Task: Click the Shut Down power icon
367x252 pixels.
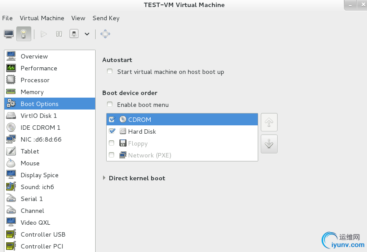Action: click(x=74, y=34)
